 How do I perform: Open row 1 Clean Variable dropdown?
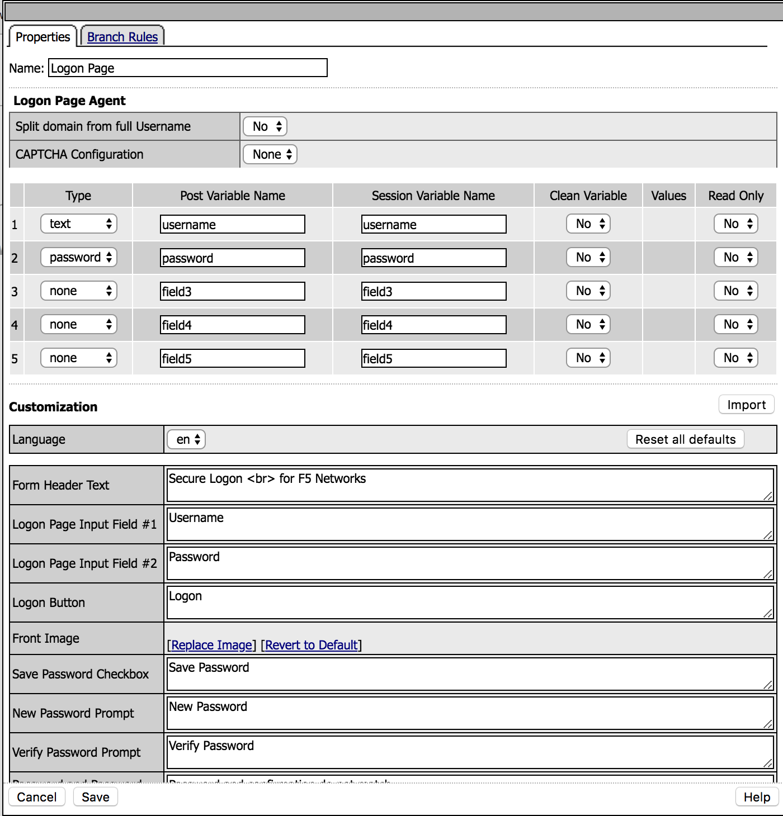click(x=588, y=224)
